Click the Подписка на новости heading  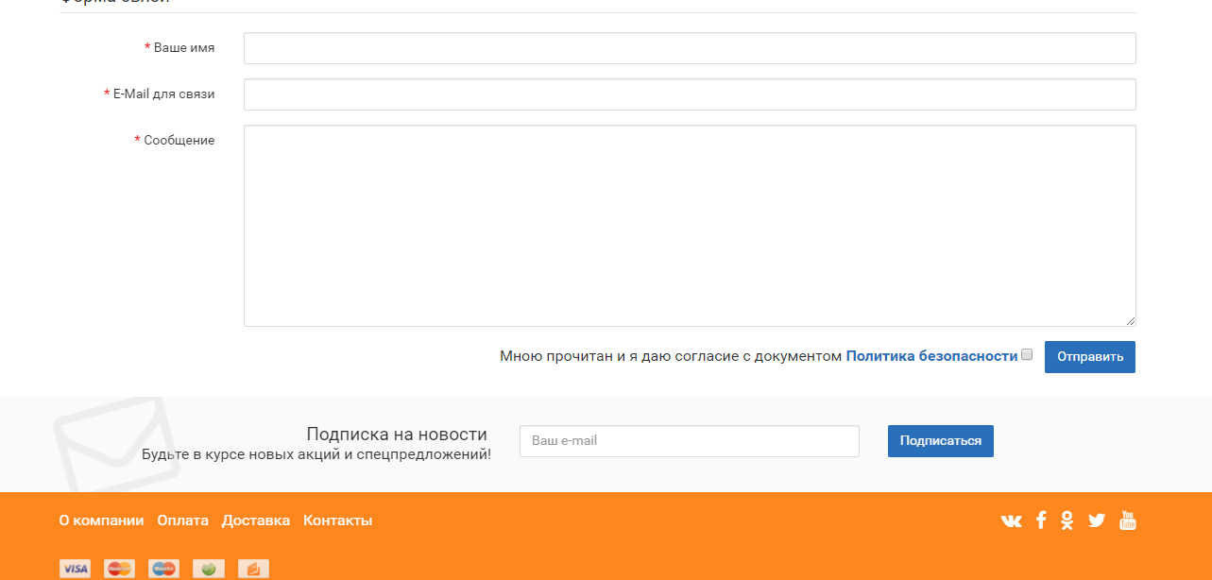397,435
